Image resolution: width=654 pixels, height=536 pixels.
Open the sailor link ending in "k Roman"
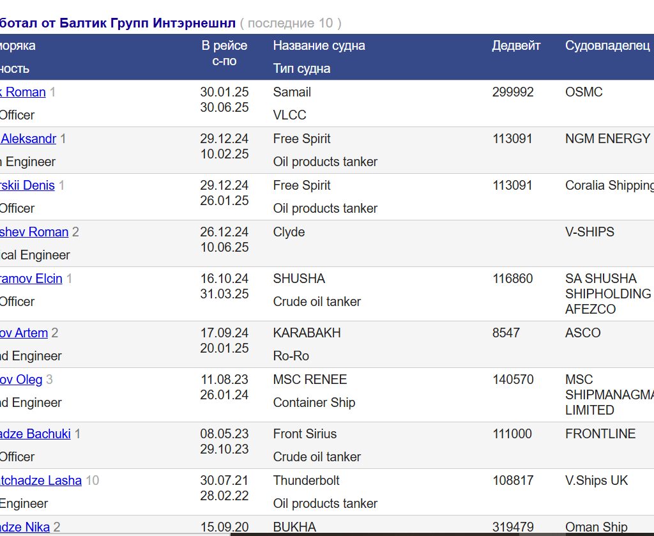23,92
